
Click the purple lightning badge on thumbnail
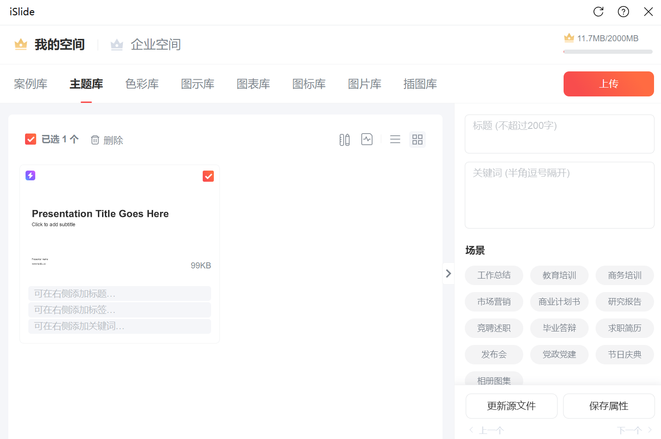click(x=31, y=175)
